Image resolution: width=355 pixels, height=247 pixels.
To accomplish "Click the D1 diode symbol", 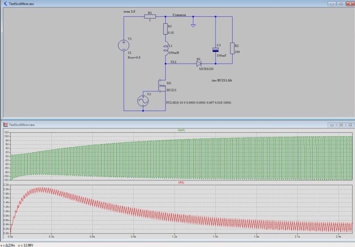I will tap(199, 63).
